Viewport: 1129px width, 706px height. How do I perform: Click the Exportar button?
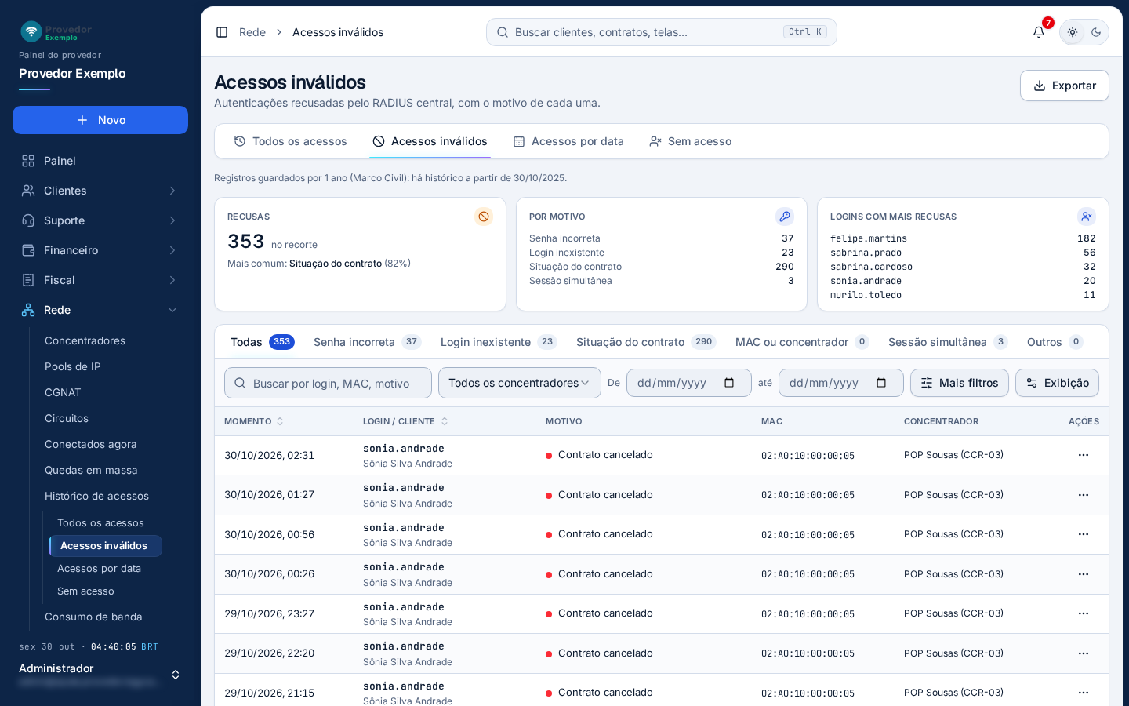[1065, 86]
